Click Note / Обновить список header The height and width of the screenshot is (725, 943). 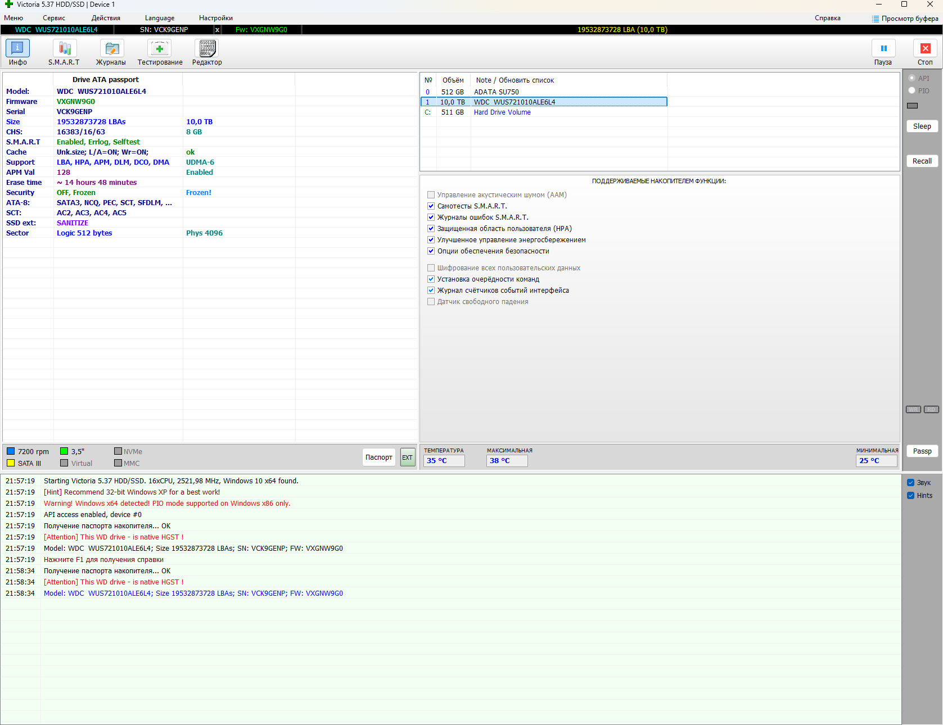pyautogui.click(x=515, y=80)
